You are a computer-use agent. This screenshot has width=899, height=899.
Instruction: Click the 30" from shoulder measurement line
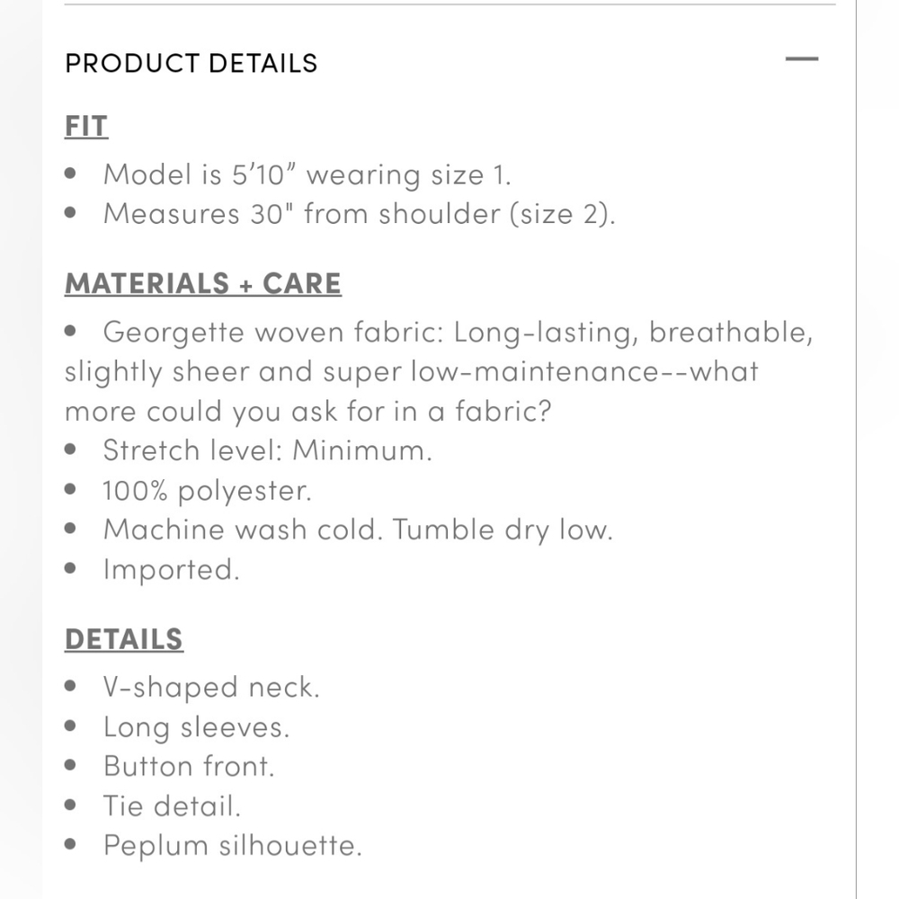tap(359, 214)
